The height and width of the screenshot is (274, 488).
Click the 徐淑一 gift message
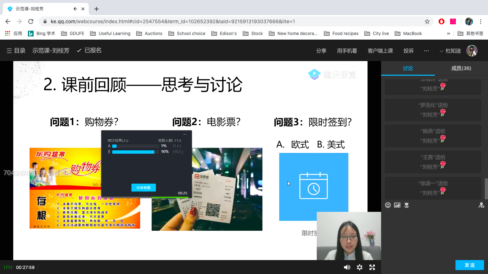pyautogui.click(x=433, y=188)
